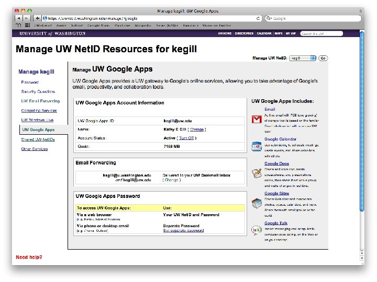Open the YouTube bookmark
The height and width of the screenshot is (282, 377).
122,26
